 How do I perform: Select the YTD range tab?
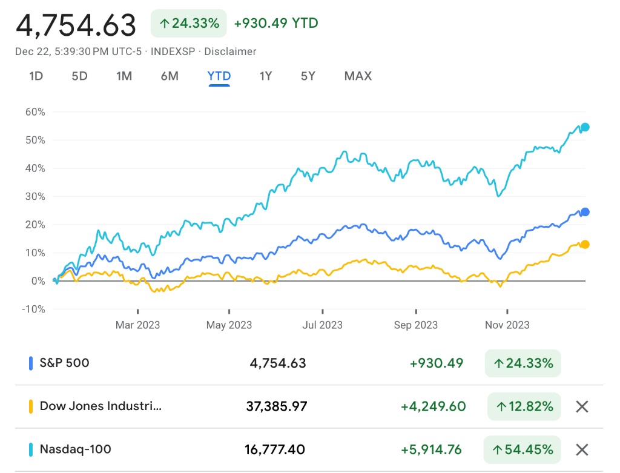coord(219,76)
